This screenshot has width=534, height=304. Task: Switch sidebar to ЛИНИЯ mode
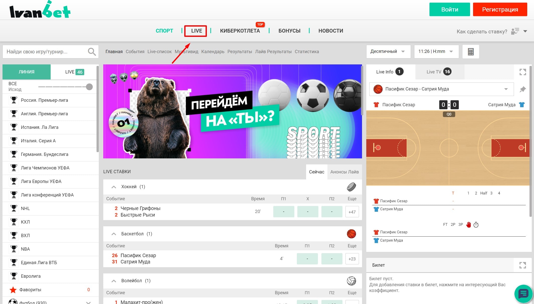pos(27,72)
